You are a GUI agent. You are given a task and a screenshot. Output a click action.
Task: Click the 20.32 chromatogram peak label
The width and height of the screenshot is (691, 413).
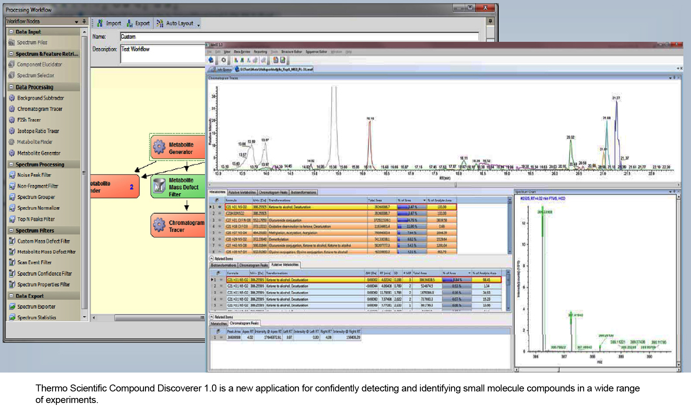coord(570,137)
